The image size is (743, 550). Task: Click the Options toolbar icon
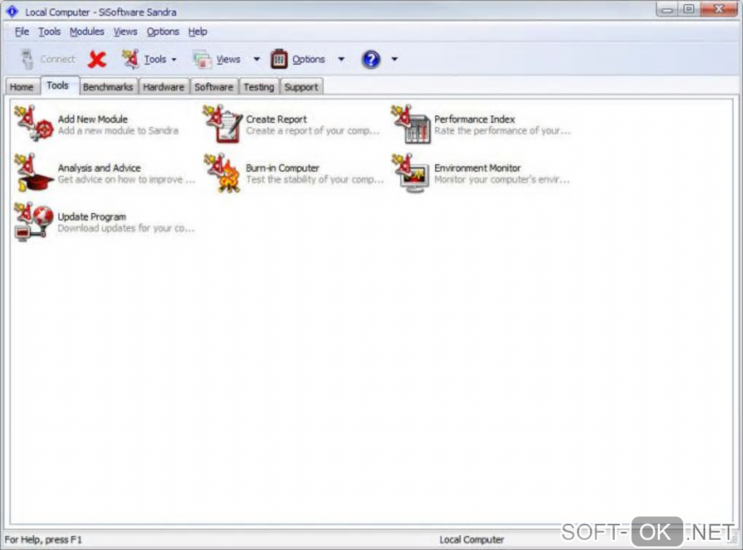click(x=279, y=59)
